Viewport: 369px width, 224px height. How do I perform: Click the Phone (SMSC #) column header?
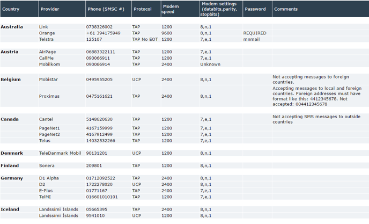click(x=105, y=9)
